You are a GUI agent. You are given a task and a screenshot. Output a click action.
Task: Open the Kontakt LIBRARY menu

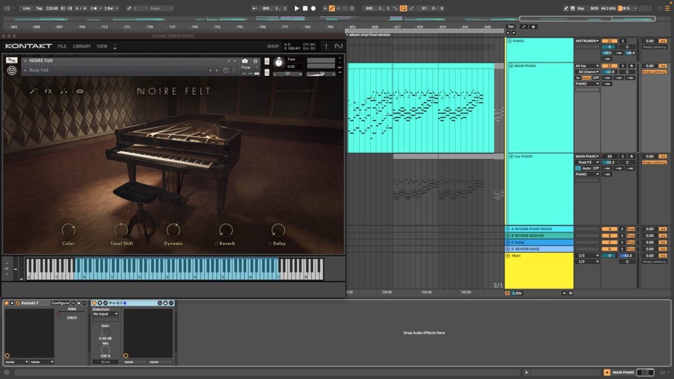point(81,46)
